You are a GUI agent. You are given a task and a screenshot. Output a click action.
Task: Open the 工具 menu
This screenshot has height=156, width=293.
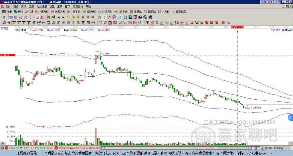coord(60,7)
